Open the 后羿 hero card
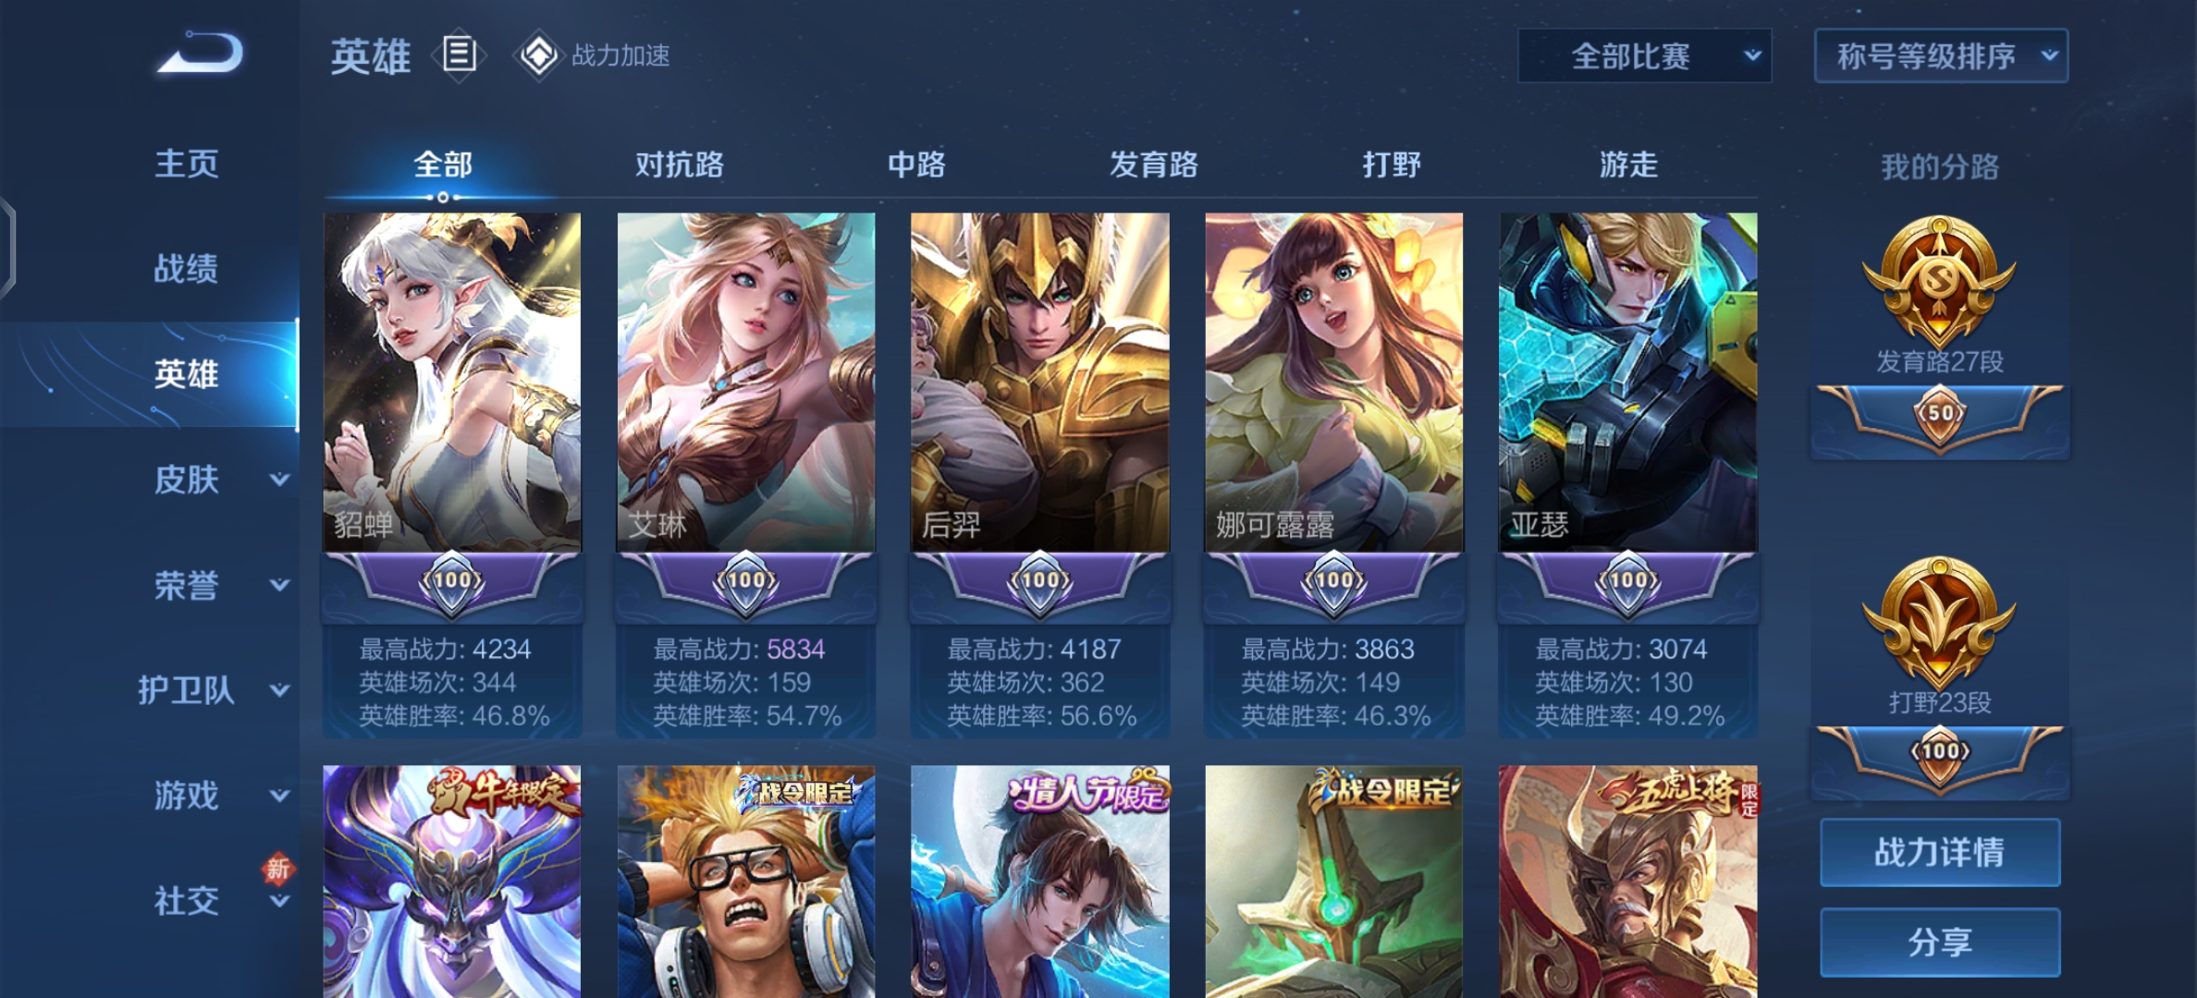 pyautogui.click(x=1040, y=475)
